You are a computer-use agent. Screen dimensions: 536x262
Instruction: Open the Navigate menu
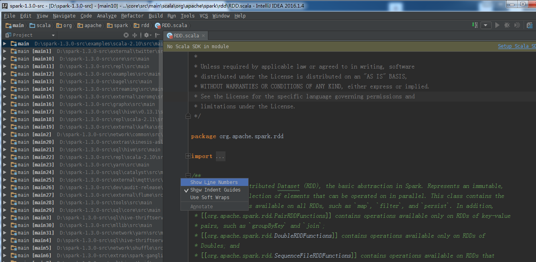(64, 16)
